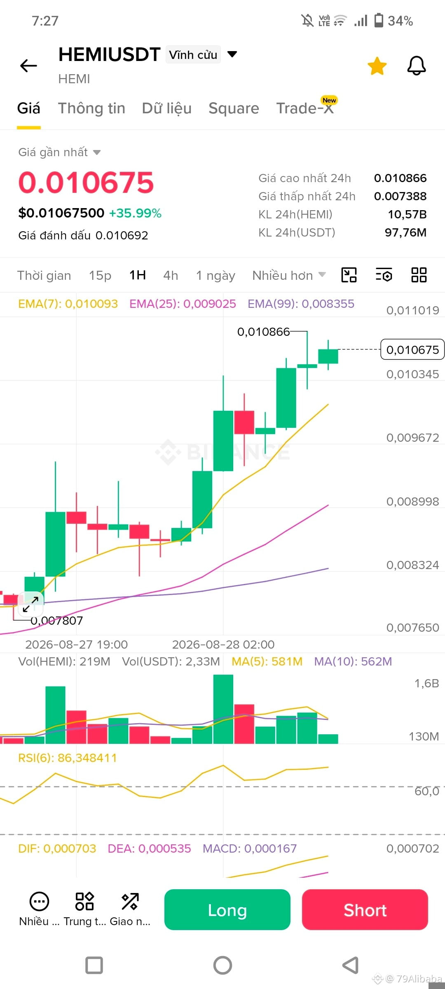The image size is (445, 989).
Task: Tap the mark price Giá đánh dấu
Action: pos(83,235)
